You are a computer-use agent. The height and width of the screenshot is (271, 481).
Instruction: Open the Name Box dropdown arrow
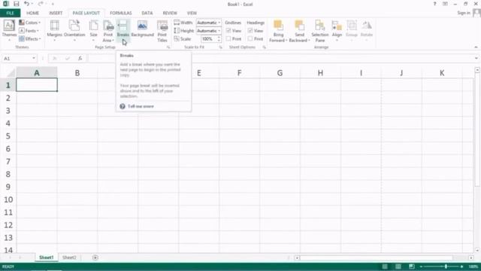33,58
